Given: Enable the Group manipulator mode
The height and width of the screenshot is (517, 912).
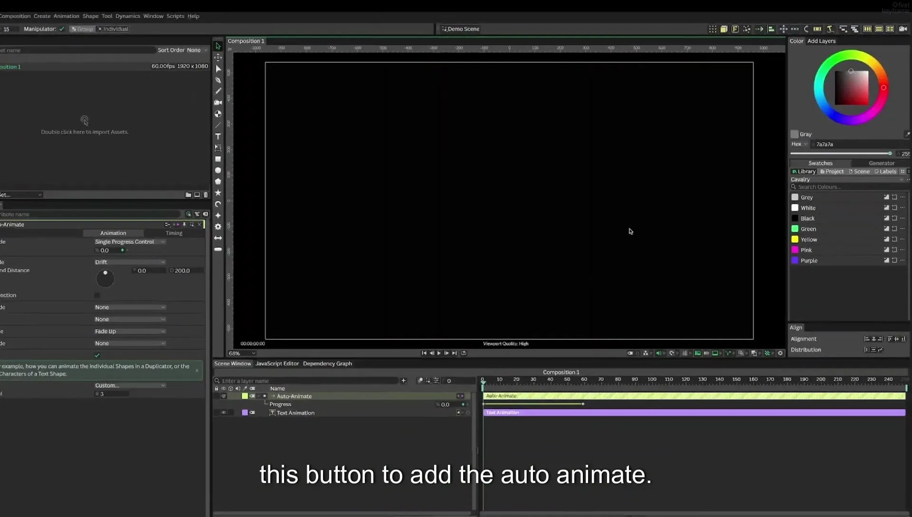Looking at the screenshot, I should click(x=82, y=29).
